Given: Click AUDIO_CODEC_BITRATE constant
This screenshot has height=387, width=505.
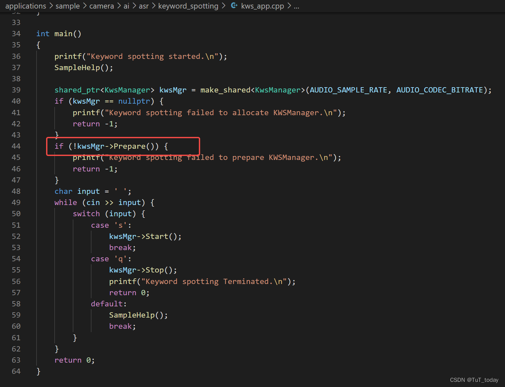Looking at the screenshot, I should (440, 90).
